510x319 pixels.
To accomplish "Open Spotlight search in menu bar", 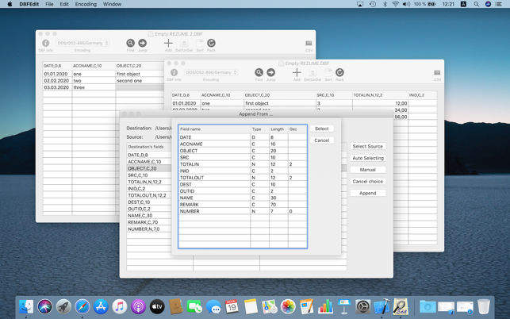I will pos(476,4).
